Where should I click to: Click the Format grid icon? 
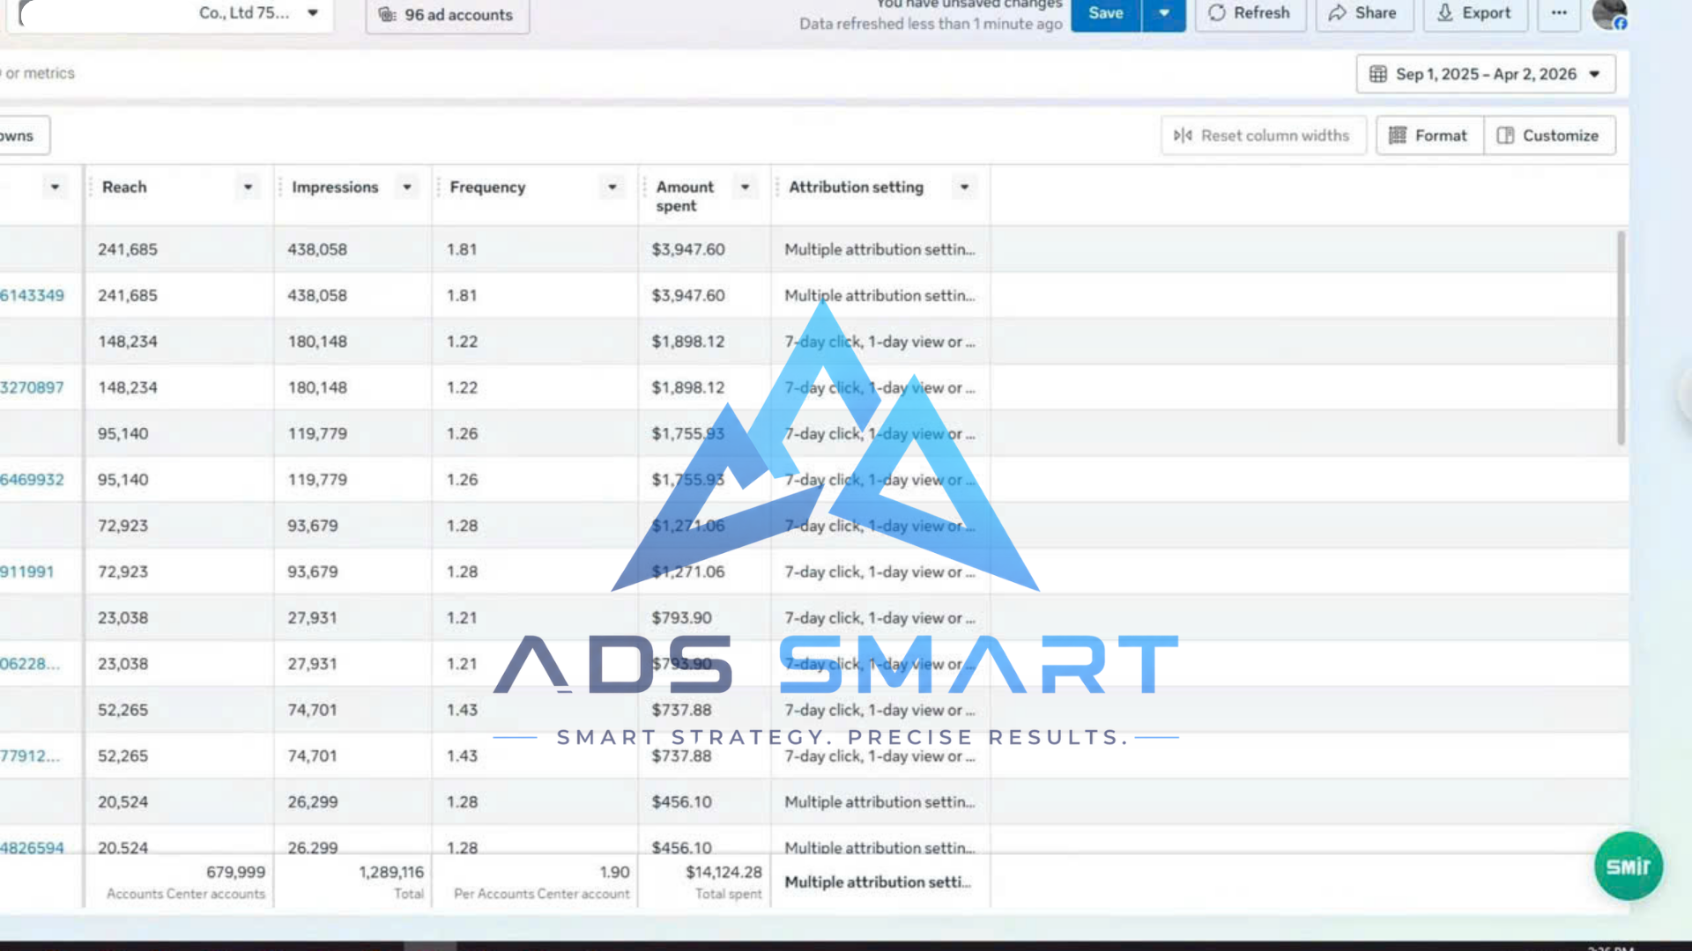click(x=1398, y=136)
